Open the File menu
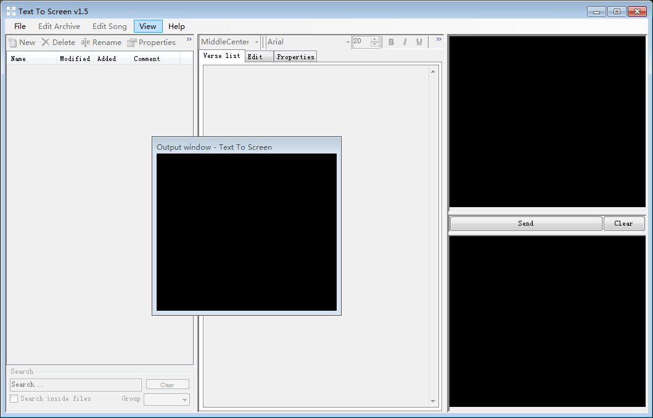 [20, 27]
